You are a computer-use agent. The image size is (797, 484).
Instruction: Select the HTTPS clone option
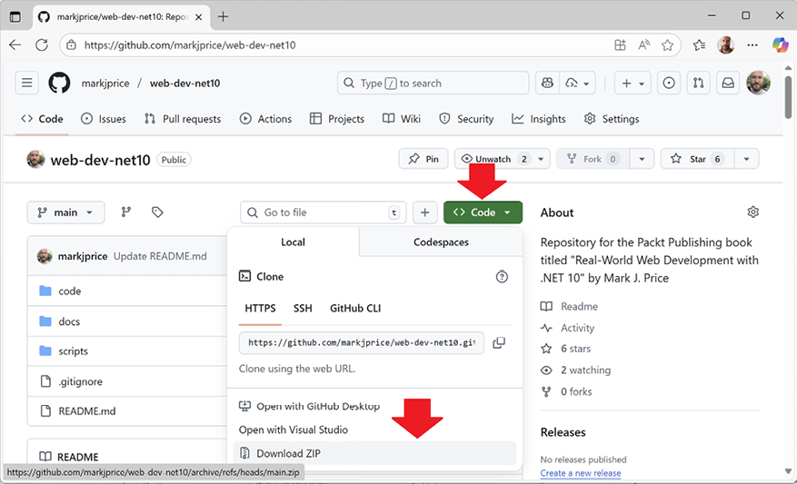pos(260,308)
